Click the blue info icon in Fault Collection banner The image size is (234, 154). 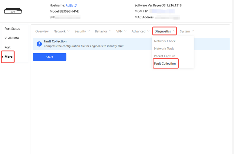tap(39, 44)
